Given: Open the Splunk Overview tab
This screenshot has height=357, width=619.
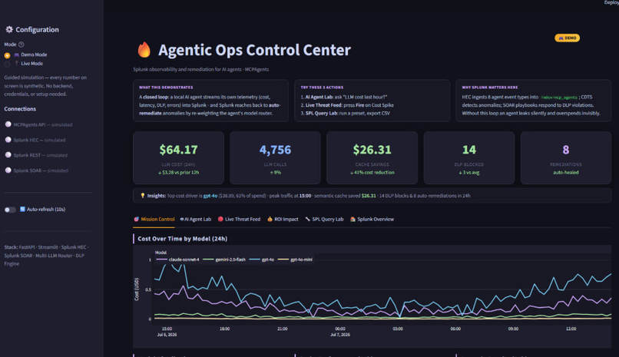Looking at the screenshot, I should (372, 219).
